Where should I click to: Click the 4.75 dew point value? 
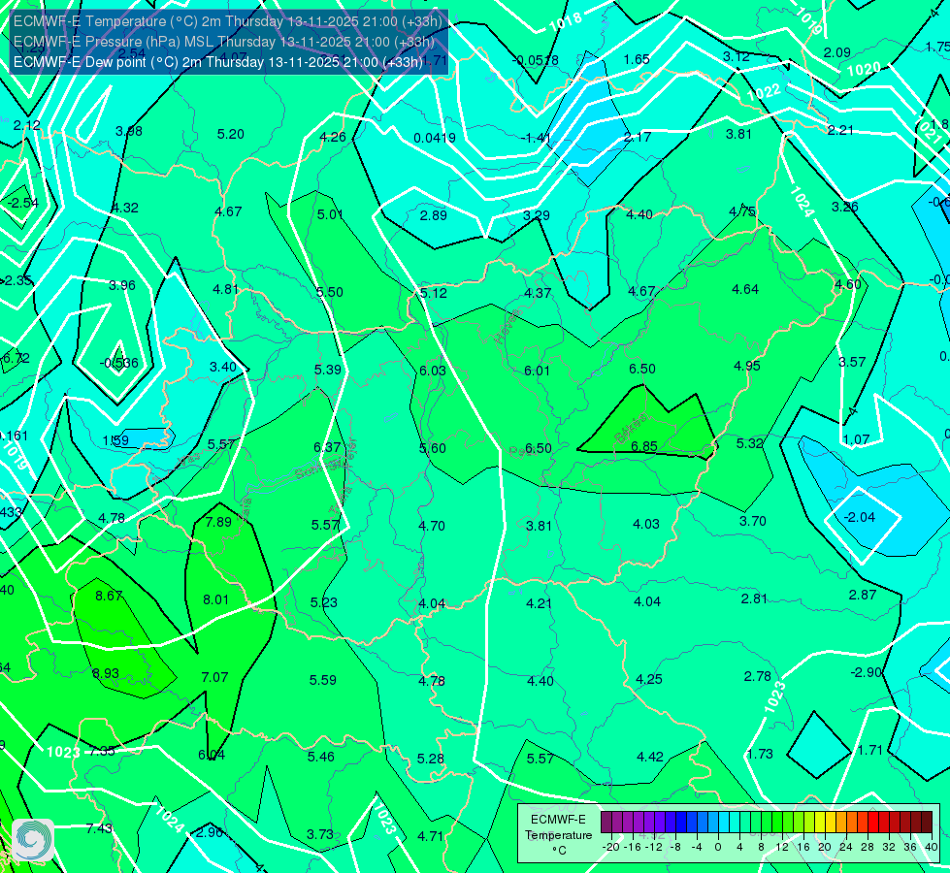coord(742,211)
